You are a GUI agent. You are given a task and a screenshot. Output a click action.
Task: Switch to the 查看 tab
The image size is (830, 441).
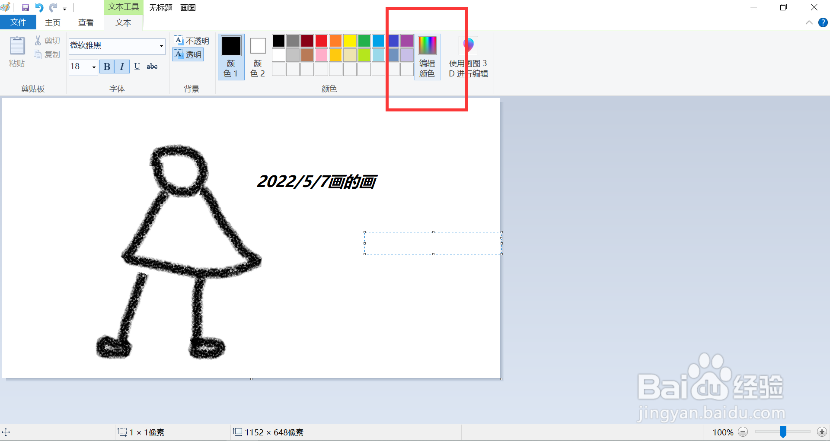pos(86,22)
